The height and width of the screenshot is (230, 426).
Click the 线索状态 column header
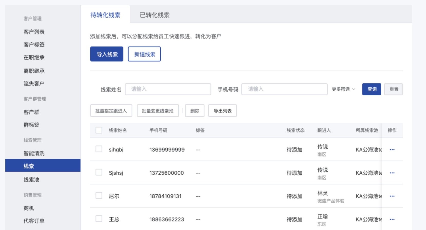pyautogui.click(x=295, y=130)
